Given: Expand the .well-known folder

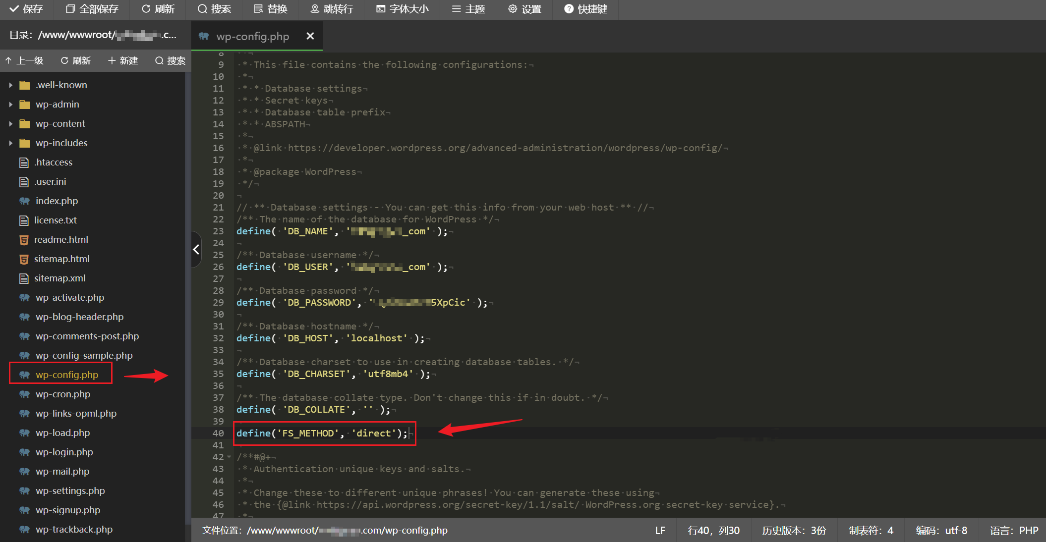Looking at the screenshot, I should pos(10,85).
